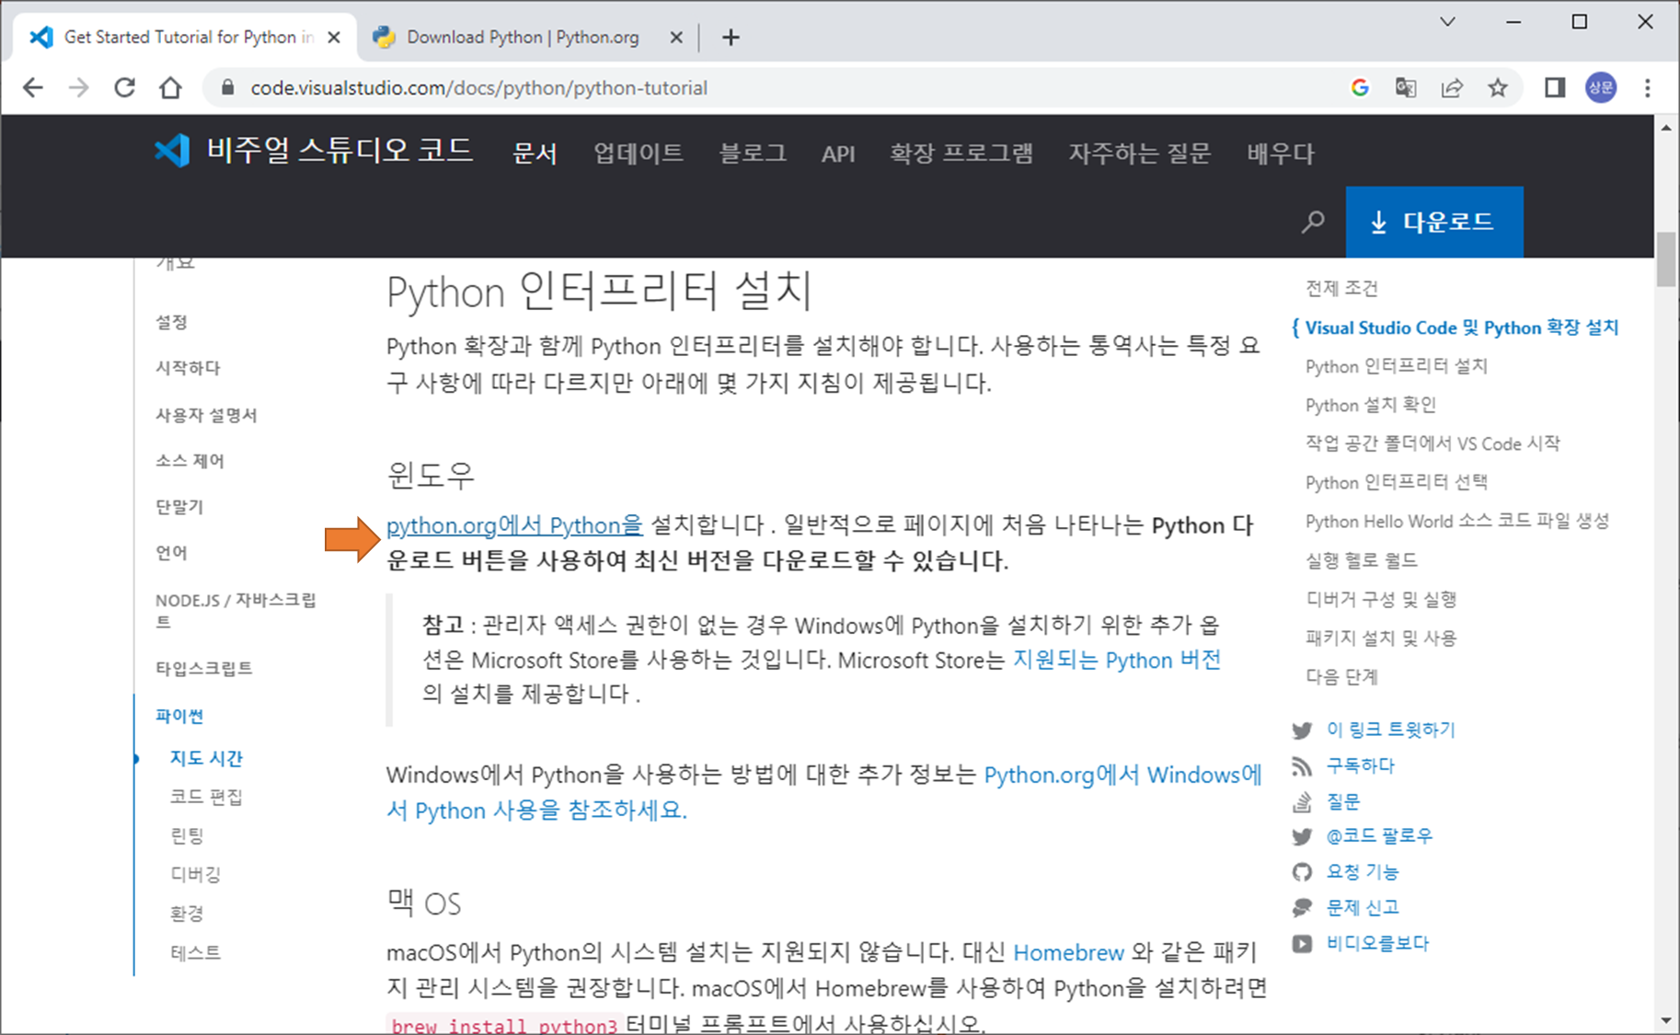Jump to 전제 조건 in page outline
The width and height of the screenshot is (1680, 1035).
[x=1341, y=288]
